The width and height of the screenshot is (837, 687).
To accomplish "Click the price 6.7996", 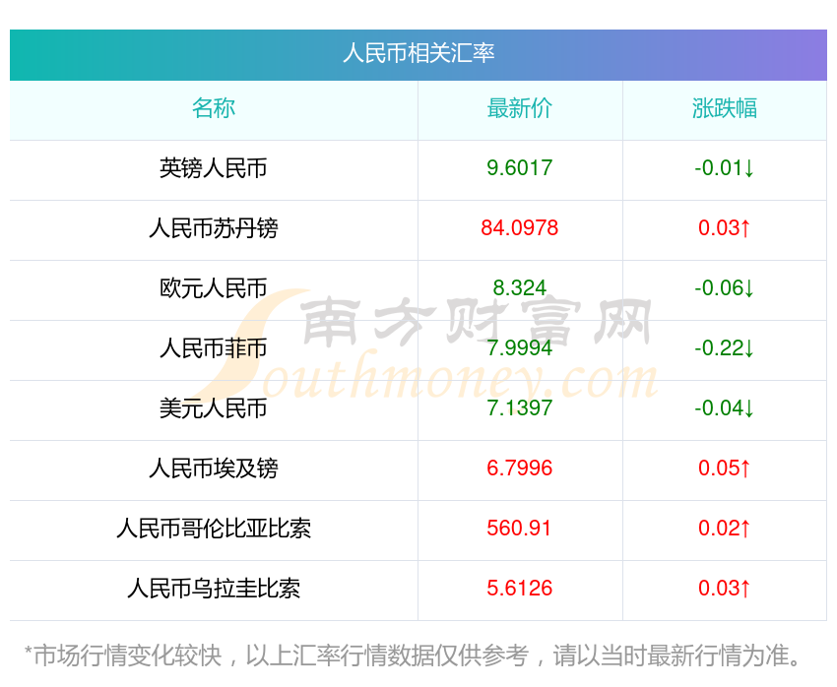I will click(519, 468).
